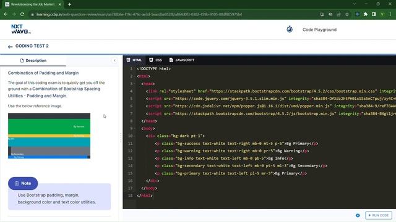Screen dimensions: 396x222
Task: Click the RUN CODE button
Action: (378, 215)
